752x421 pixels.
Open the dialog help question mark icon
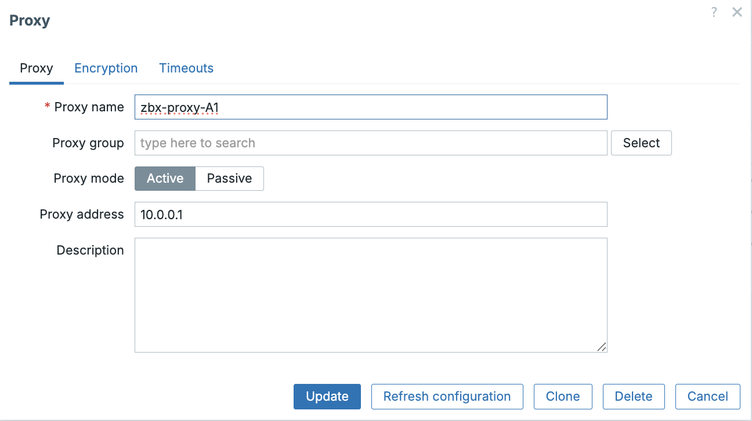point(713,12)
